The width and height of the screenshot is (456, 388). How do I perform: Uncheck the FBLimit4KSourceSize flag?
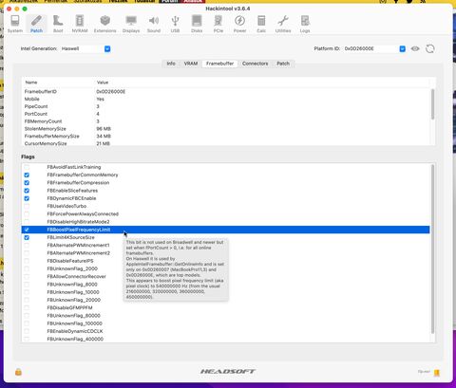tap(27, 237)
